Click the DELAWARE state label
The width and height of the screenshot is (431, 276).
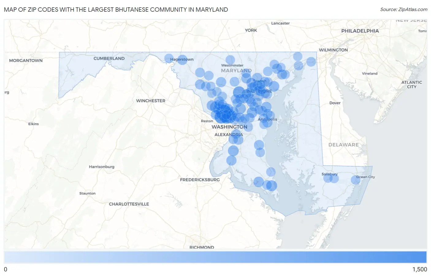[x=343, y=145]
